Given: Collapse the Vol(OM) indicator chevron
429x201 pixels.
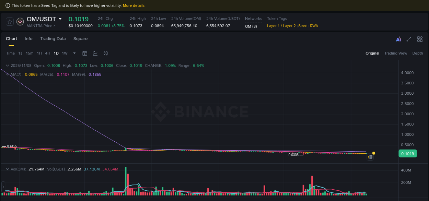Looking at the screenshot, I should (7, 169).
